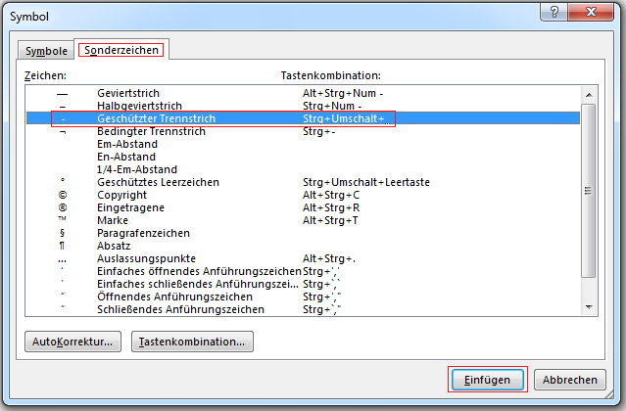Select the 1/4-Em-Abstand entry
This screenshot has width=626, height=411.
click(303, 169)
